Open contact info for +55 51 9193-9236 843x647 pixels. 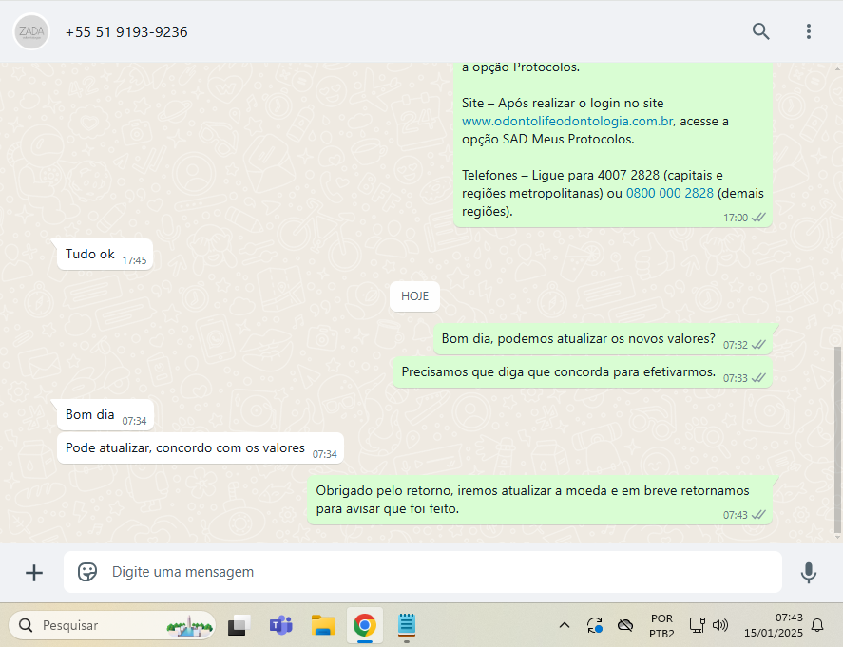(126, 32)
